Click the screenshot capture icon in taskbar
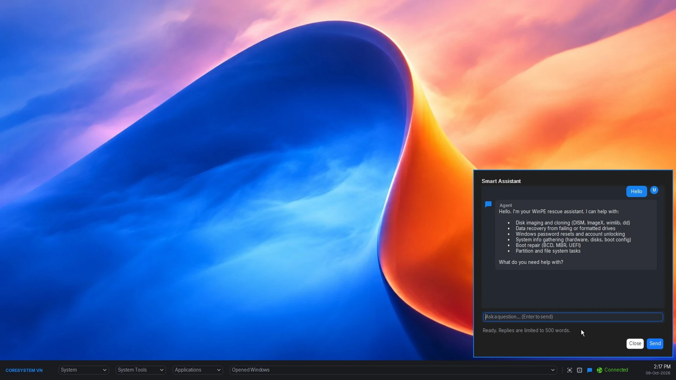Screen dimensions: 676x380 click(570, 370)
